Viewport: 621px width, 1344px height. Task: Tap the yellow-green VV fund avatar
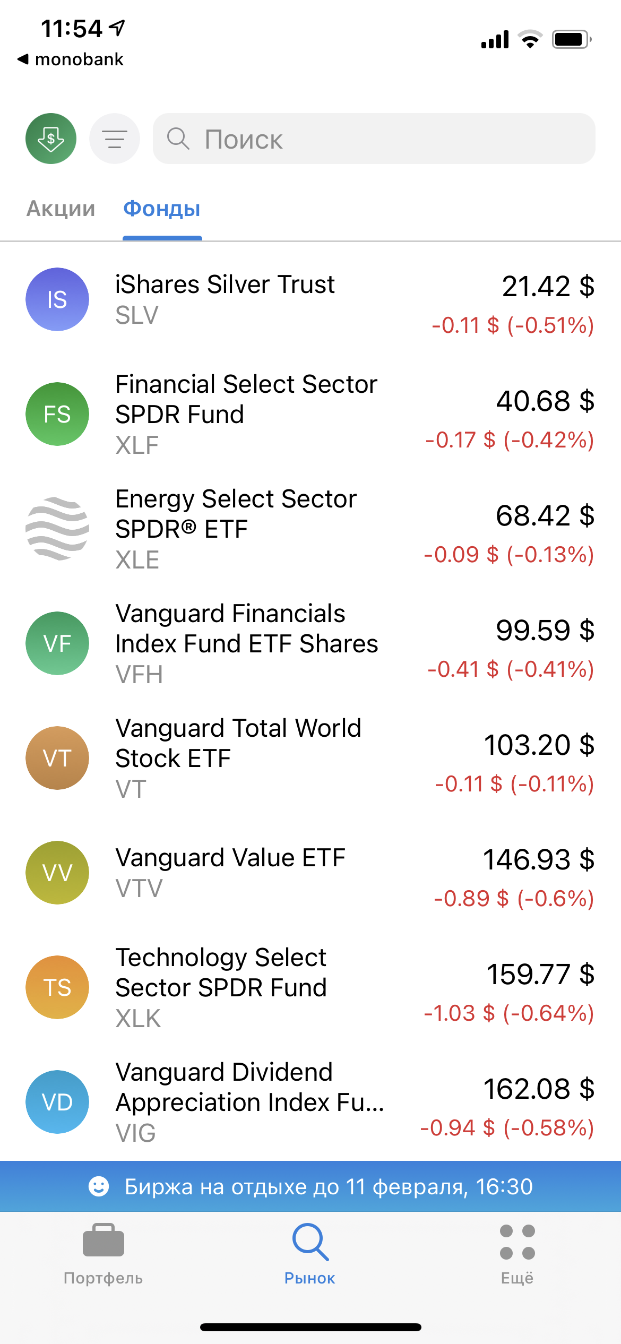click(x=57, y=873)
